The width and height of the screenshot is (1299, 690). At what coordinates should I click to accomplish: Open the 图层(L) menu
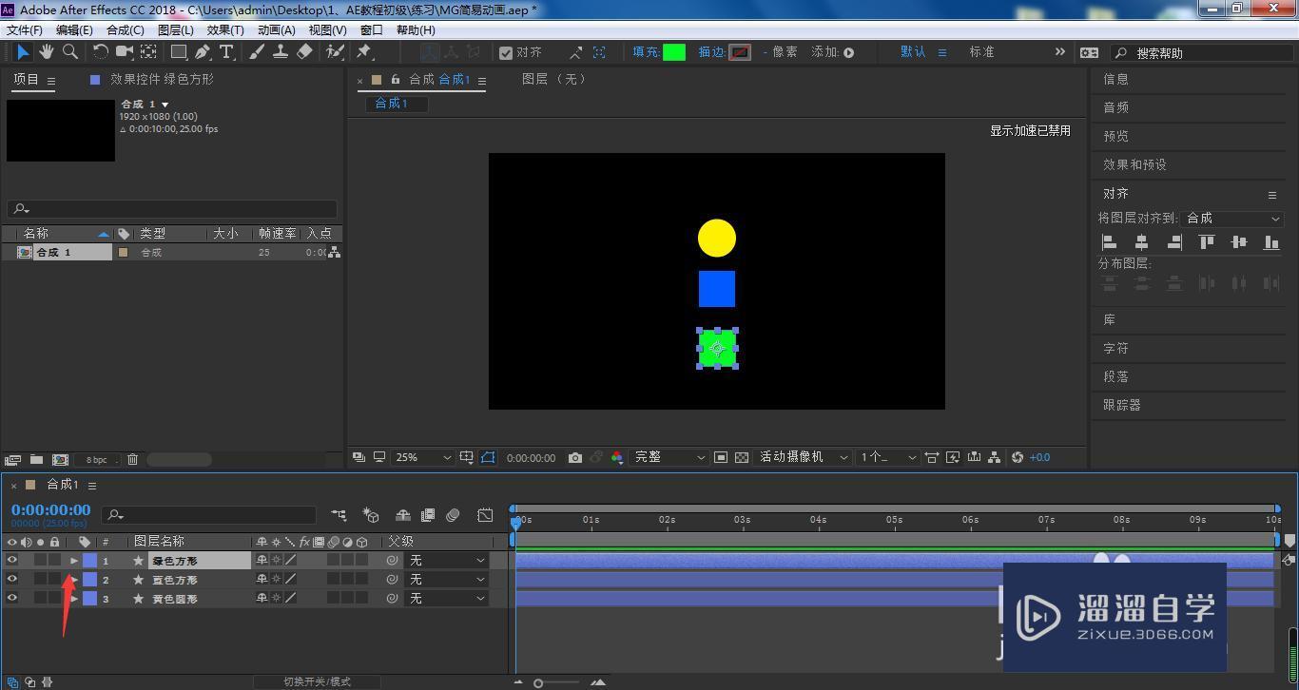(176, 30)
